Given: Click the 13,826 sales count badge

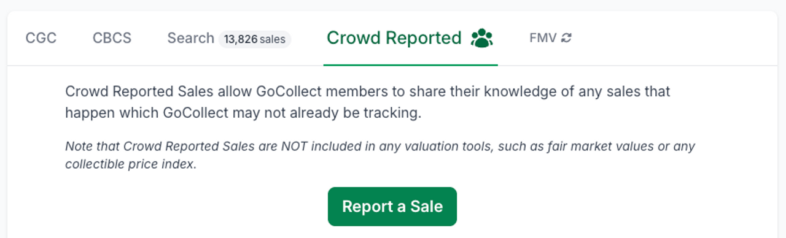Looking at the screenshot, I should [254, 39].
